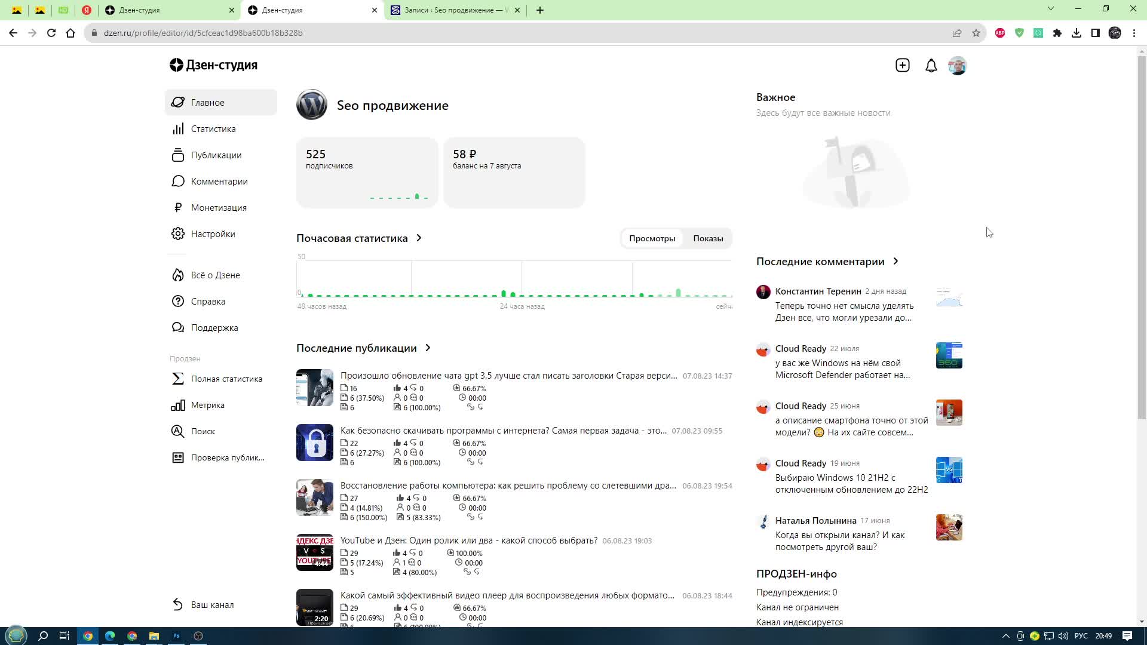The width and height of the screenshot is (1147, 645).
Task: Click the Проверка публик... icon
Action: tap(178, 457)
